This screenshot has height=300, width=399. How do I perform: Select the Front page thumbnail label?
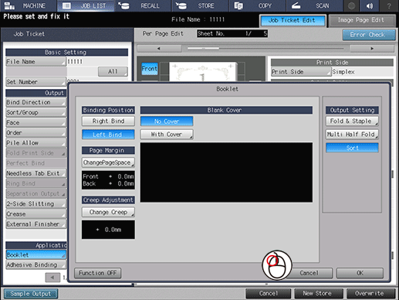(150, 69)
